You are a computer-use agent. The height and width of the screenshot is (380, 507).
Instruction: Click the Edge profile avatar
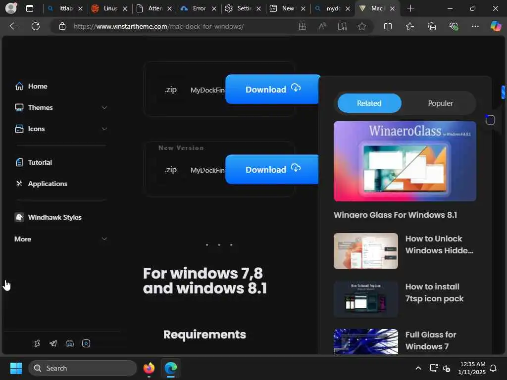tap(11, 8)
